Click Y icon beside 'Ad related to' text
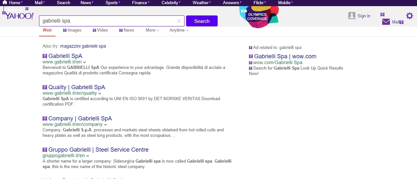Viewport: 417px width, 179px height. (251, 48)
